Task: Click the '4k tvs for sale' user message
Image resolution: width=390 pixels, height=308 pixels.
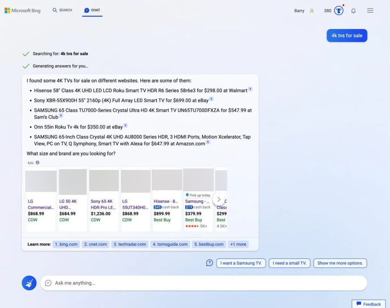Action: pyautogui.click(x=347, y=35)
